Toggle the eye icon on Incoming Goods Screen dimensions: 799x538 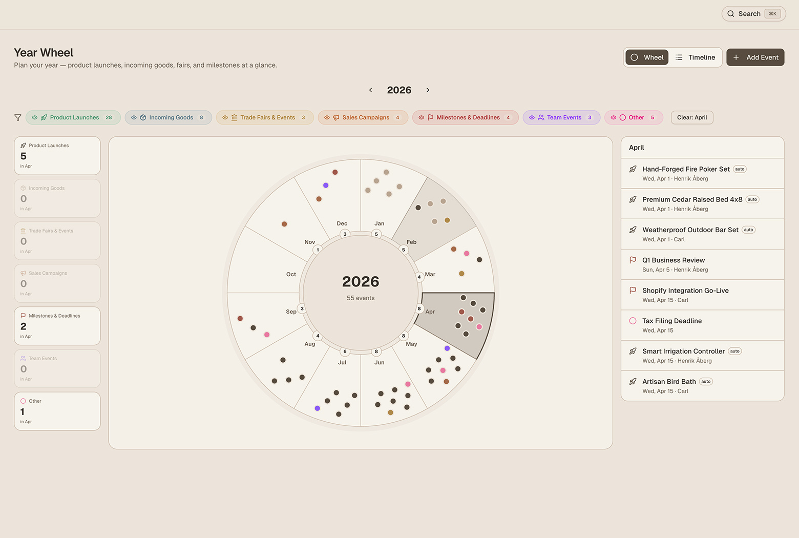tap(133, 117)
